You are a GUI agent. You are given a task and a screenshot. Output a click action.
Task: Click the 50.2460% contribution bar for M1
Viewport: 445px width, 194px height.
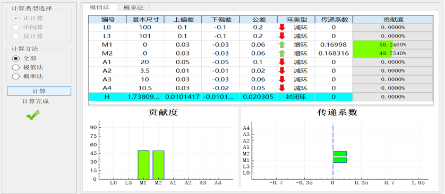(393, 45)
